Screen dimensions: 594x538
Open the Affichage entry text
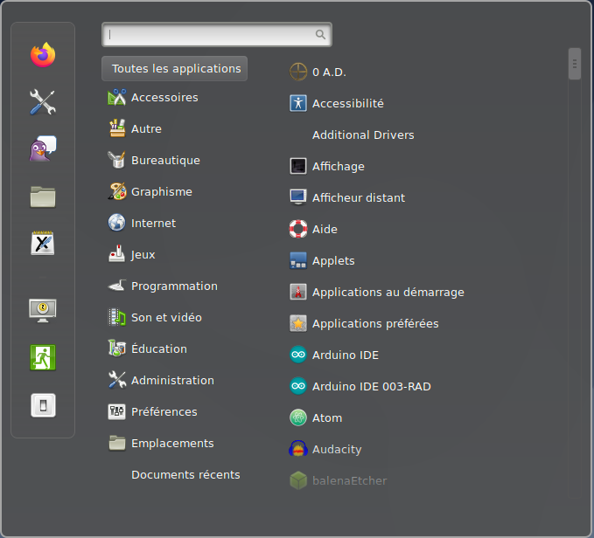[x=339, y=166]
